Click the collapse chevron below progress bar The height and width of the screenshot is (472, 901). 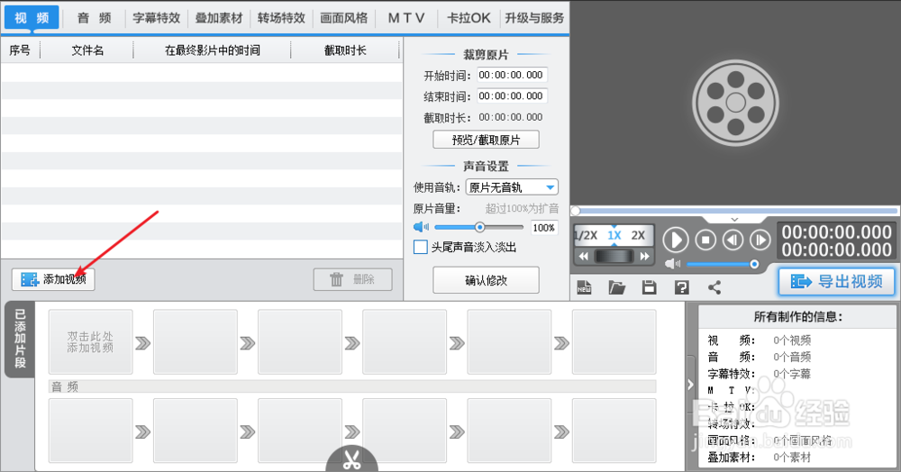click(x=734, y=220)
